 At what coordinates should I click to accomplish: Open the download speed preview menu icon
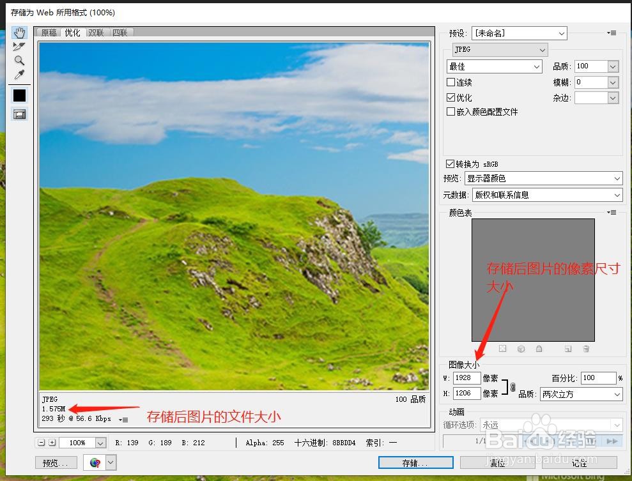coord(124,420)
